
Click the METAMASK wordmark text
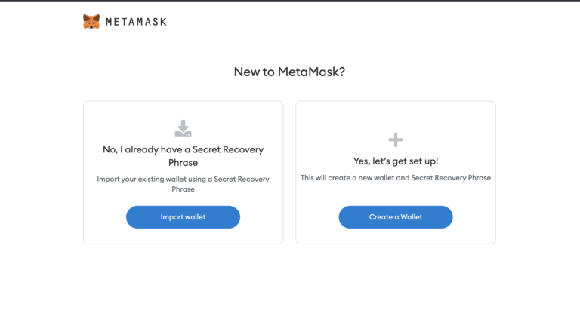click(x=136, y=22)
